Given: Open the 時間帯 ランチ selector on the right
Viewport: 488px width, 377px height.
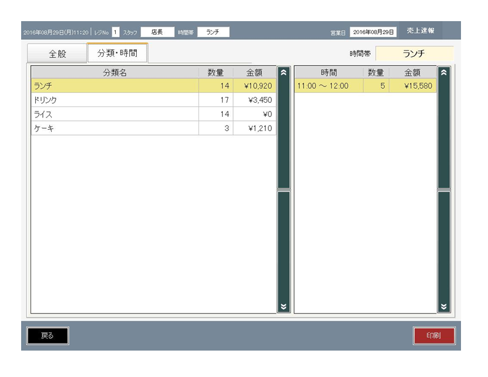Looking at the screenshot, I should pyautogui.click(x=414, y=53).
